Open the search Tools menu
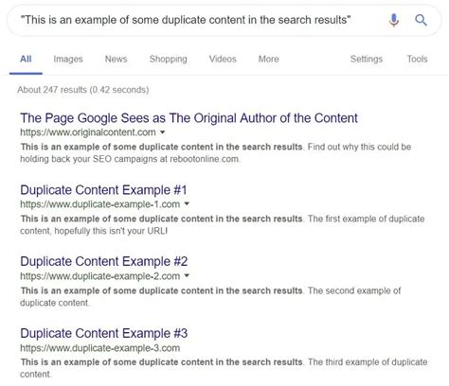The image size is (449, 386). pos(417,59)
